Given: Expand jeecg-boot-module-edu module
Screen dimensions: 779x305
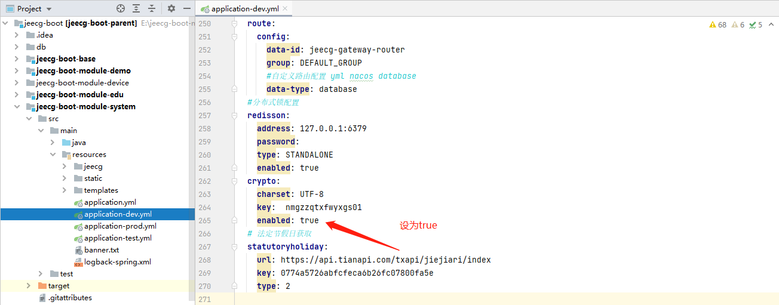Looking at the screenshot, I should tap(18, 94).
